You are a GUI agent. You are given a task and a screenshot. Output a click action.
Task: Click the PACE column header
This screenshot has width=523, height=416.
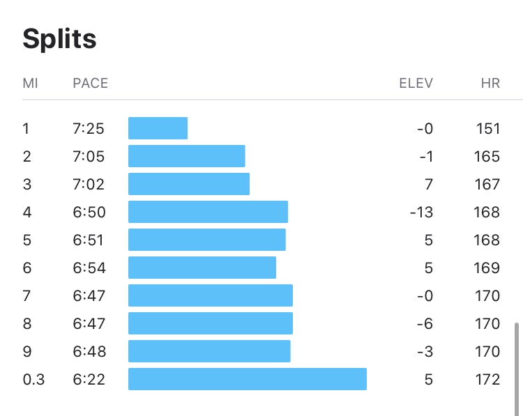90,84
